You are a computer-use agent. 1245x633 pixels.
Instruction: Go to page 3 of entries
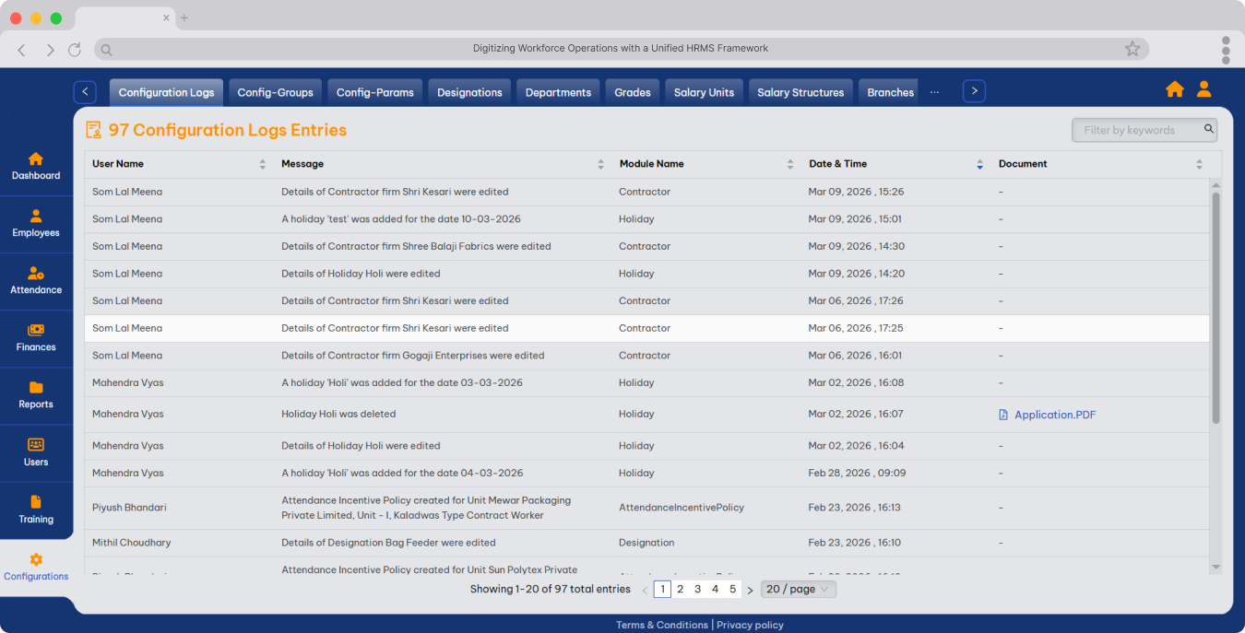click(697, 589)
